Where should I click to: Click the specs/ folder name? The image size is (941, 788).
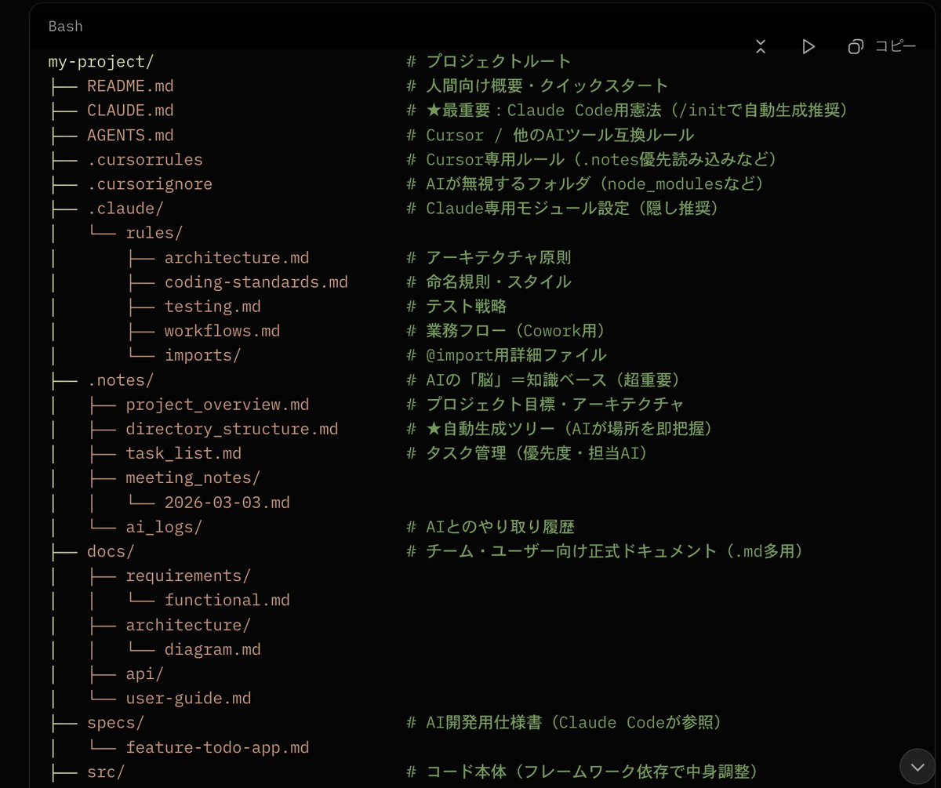[116, 722]
